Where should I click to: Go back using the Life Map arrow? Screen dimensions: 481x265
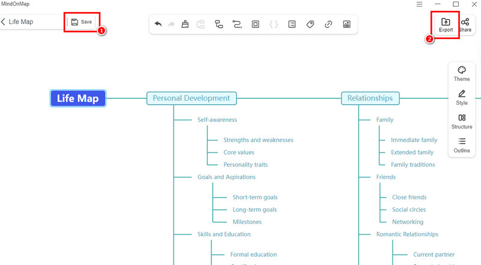pos(17,22)
